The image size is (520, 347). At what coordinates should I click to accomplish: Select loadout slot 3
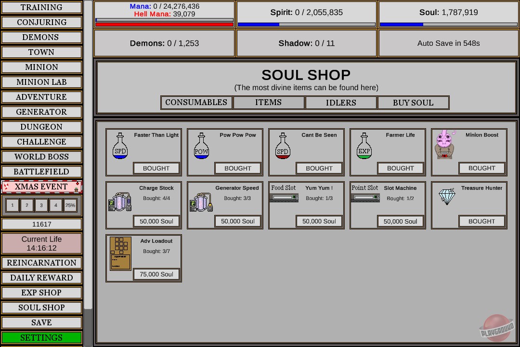pyautogui.click(x=41, y=205)
